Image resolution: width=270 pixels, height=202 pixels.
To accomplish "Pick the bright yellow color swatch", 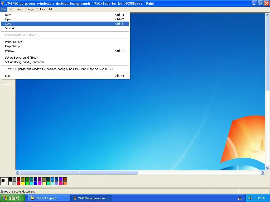I will tap(23, 183).
